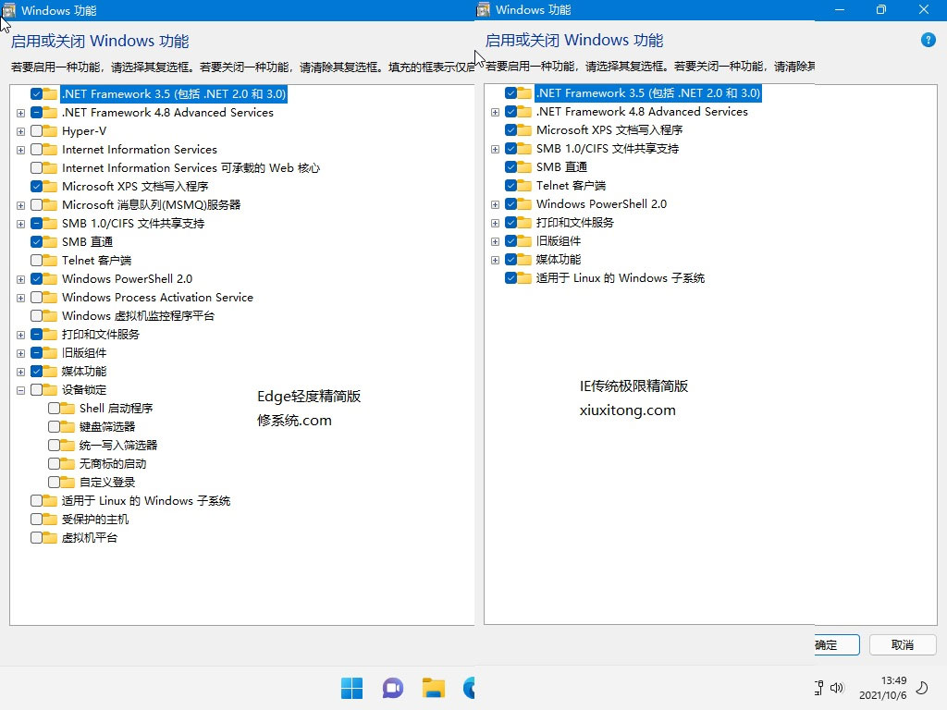Expand Windows PowerShell 2.0 in right window
The height and width of the screenshot is (710, 947).
pos(496,204)
